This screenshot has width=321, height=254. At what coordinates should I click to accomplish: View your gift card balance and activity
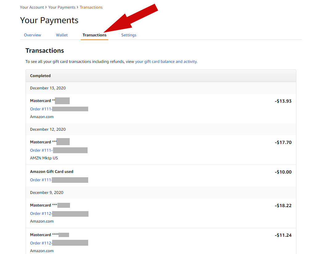tap(166, 61)
